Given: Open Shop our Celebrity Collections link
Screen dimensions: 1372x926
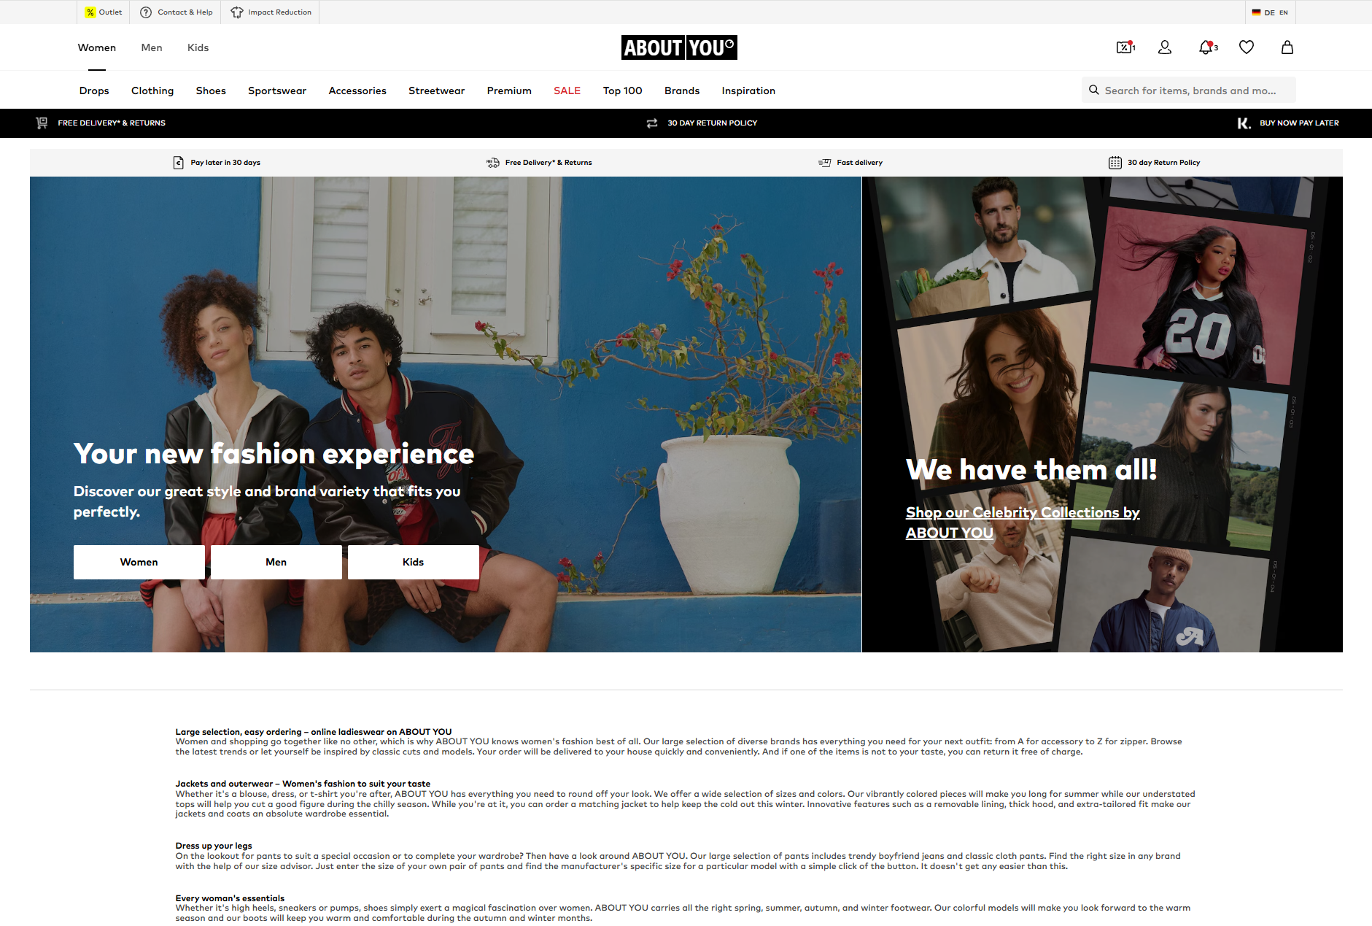Looking at the screenshot, I should (x=1023, y=522).
